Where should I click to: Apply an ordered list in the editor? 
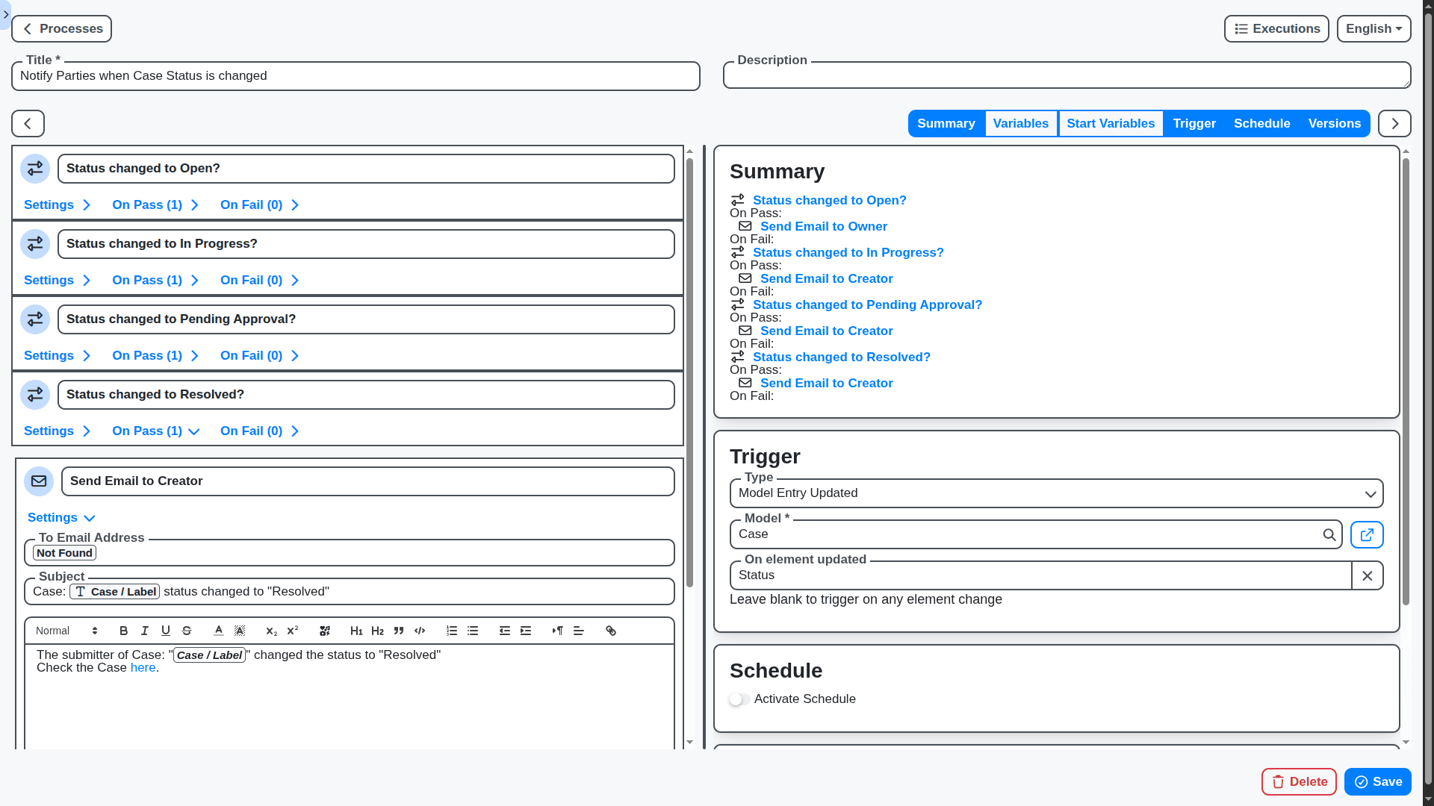[x=451, y=631]
